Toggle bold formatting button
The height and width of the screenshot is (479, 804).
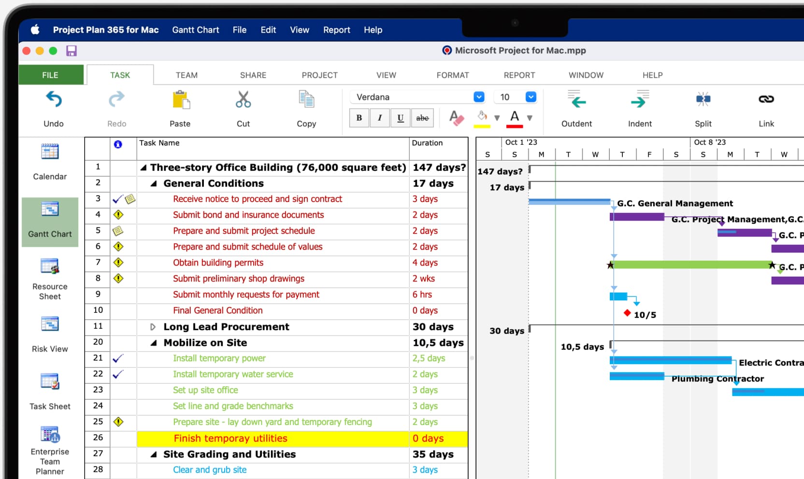point(359,118)
